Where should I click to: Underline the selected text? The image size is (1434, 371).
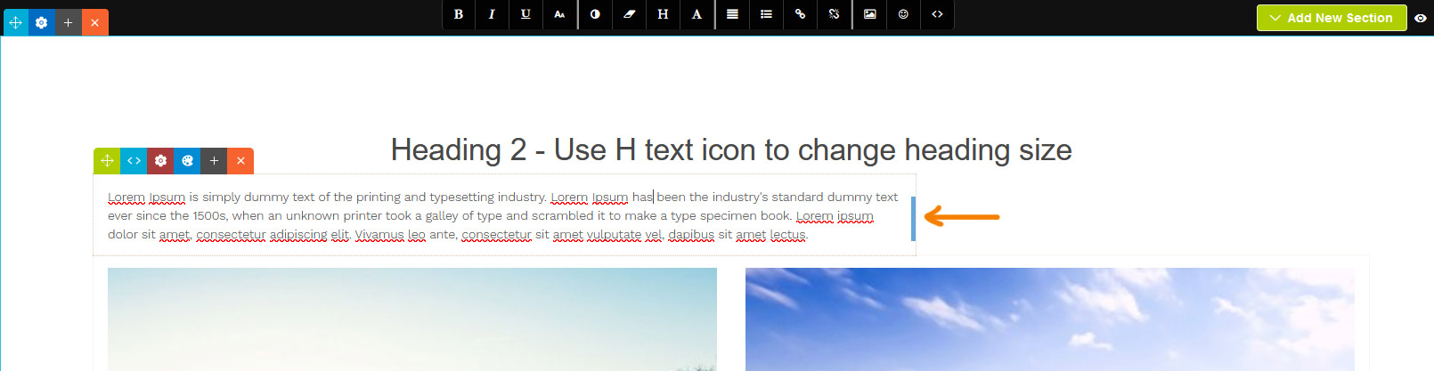click(x=526, y=14)
